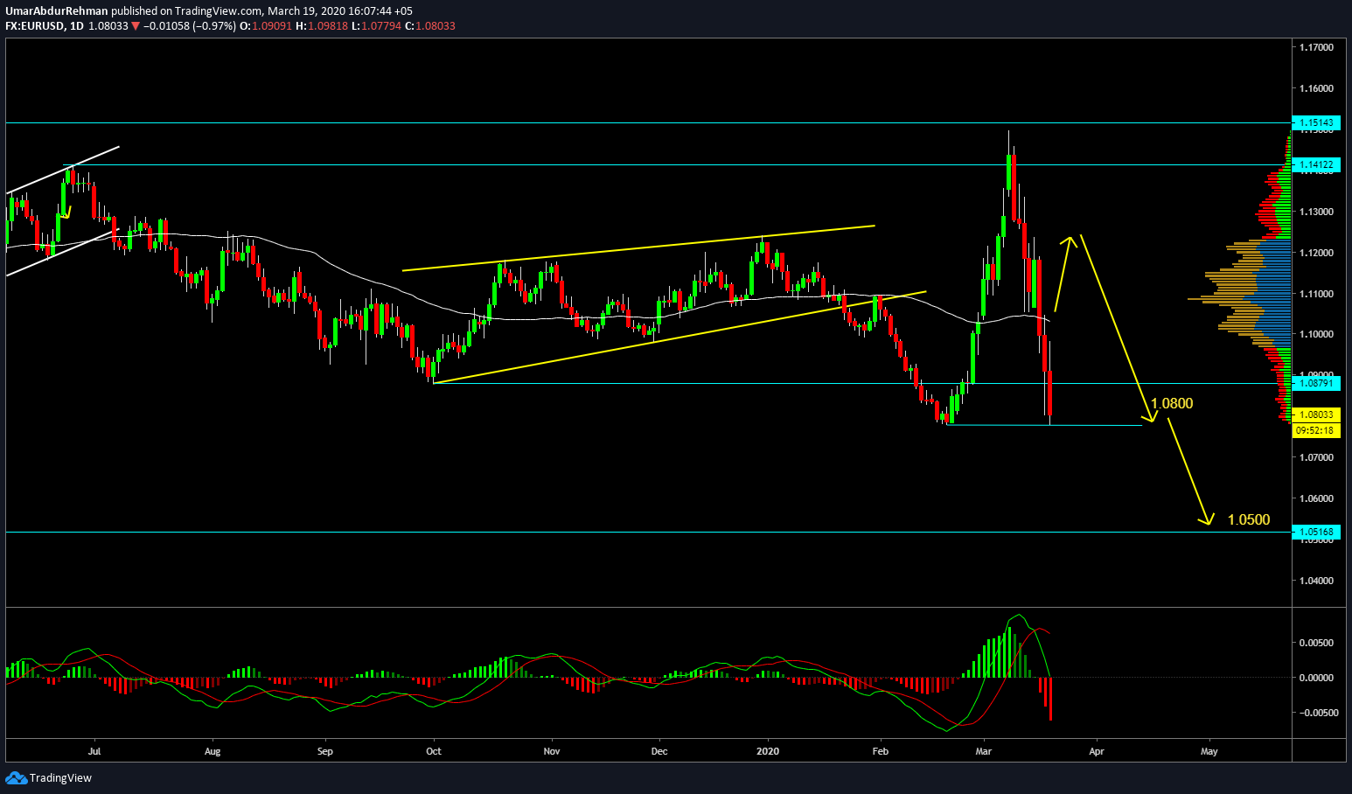Click the 1.16000 price axis tick
This screenshot has width=1352, height=794.
pos(1316,88)
